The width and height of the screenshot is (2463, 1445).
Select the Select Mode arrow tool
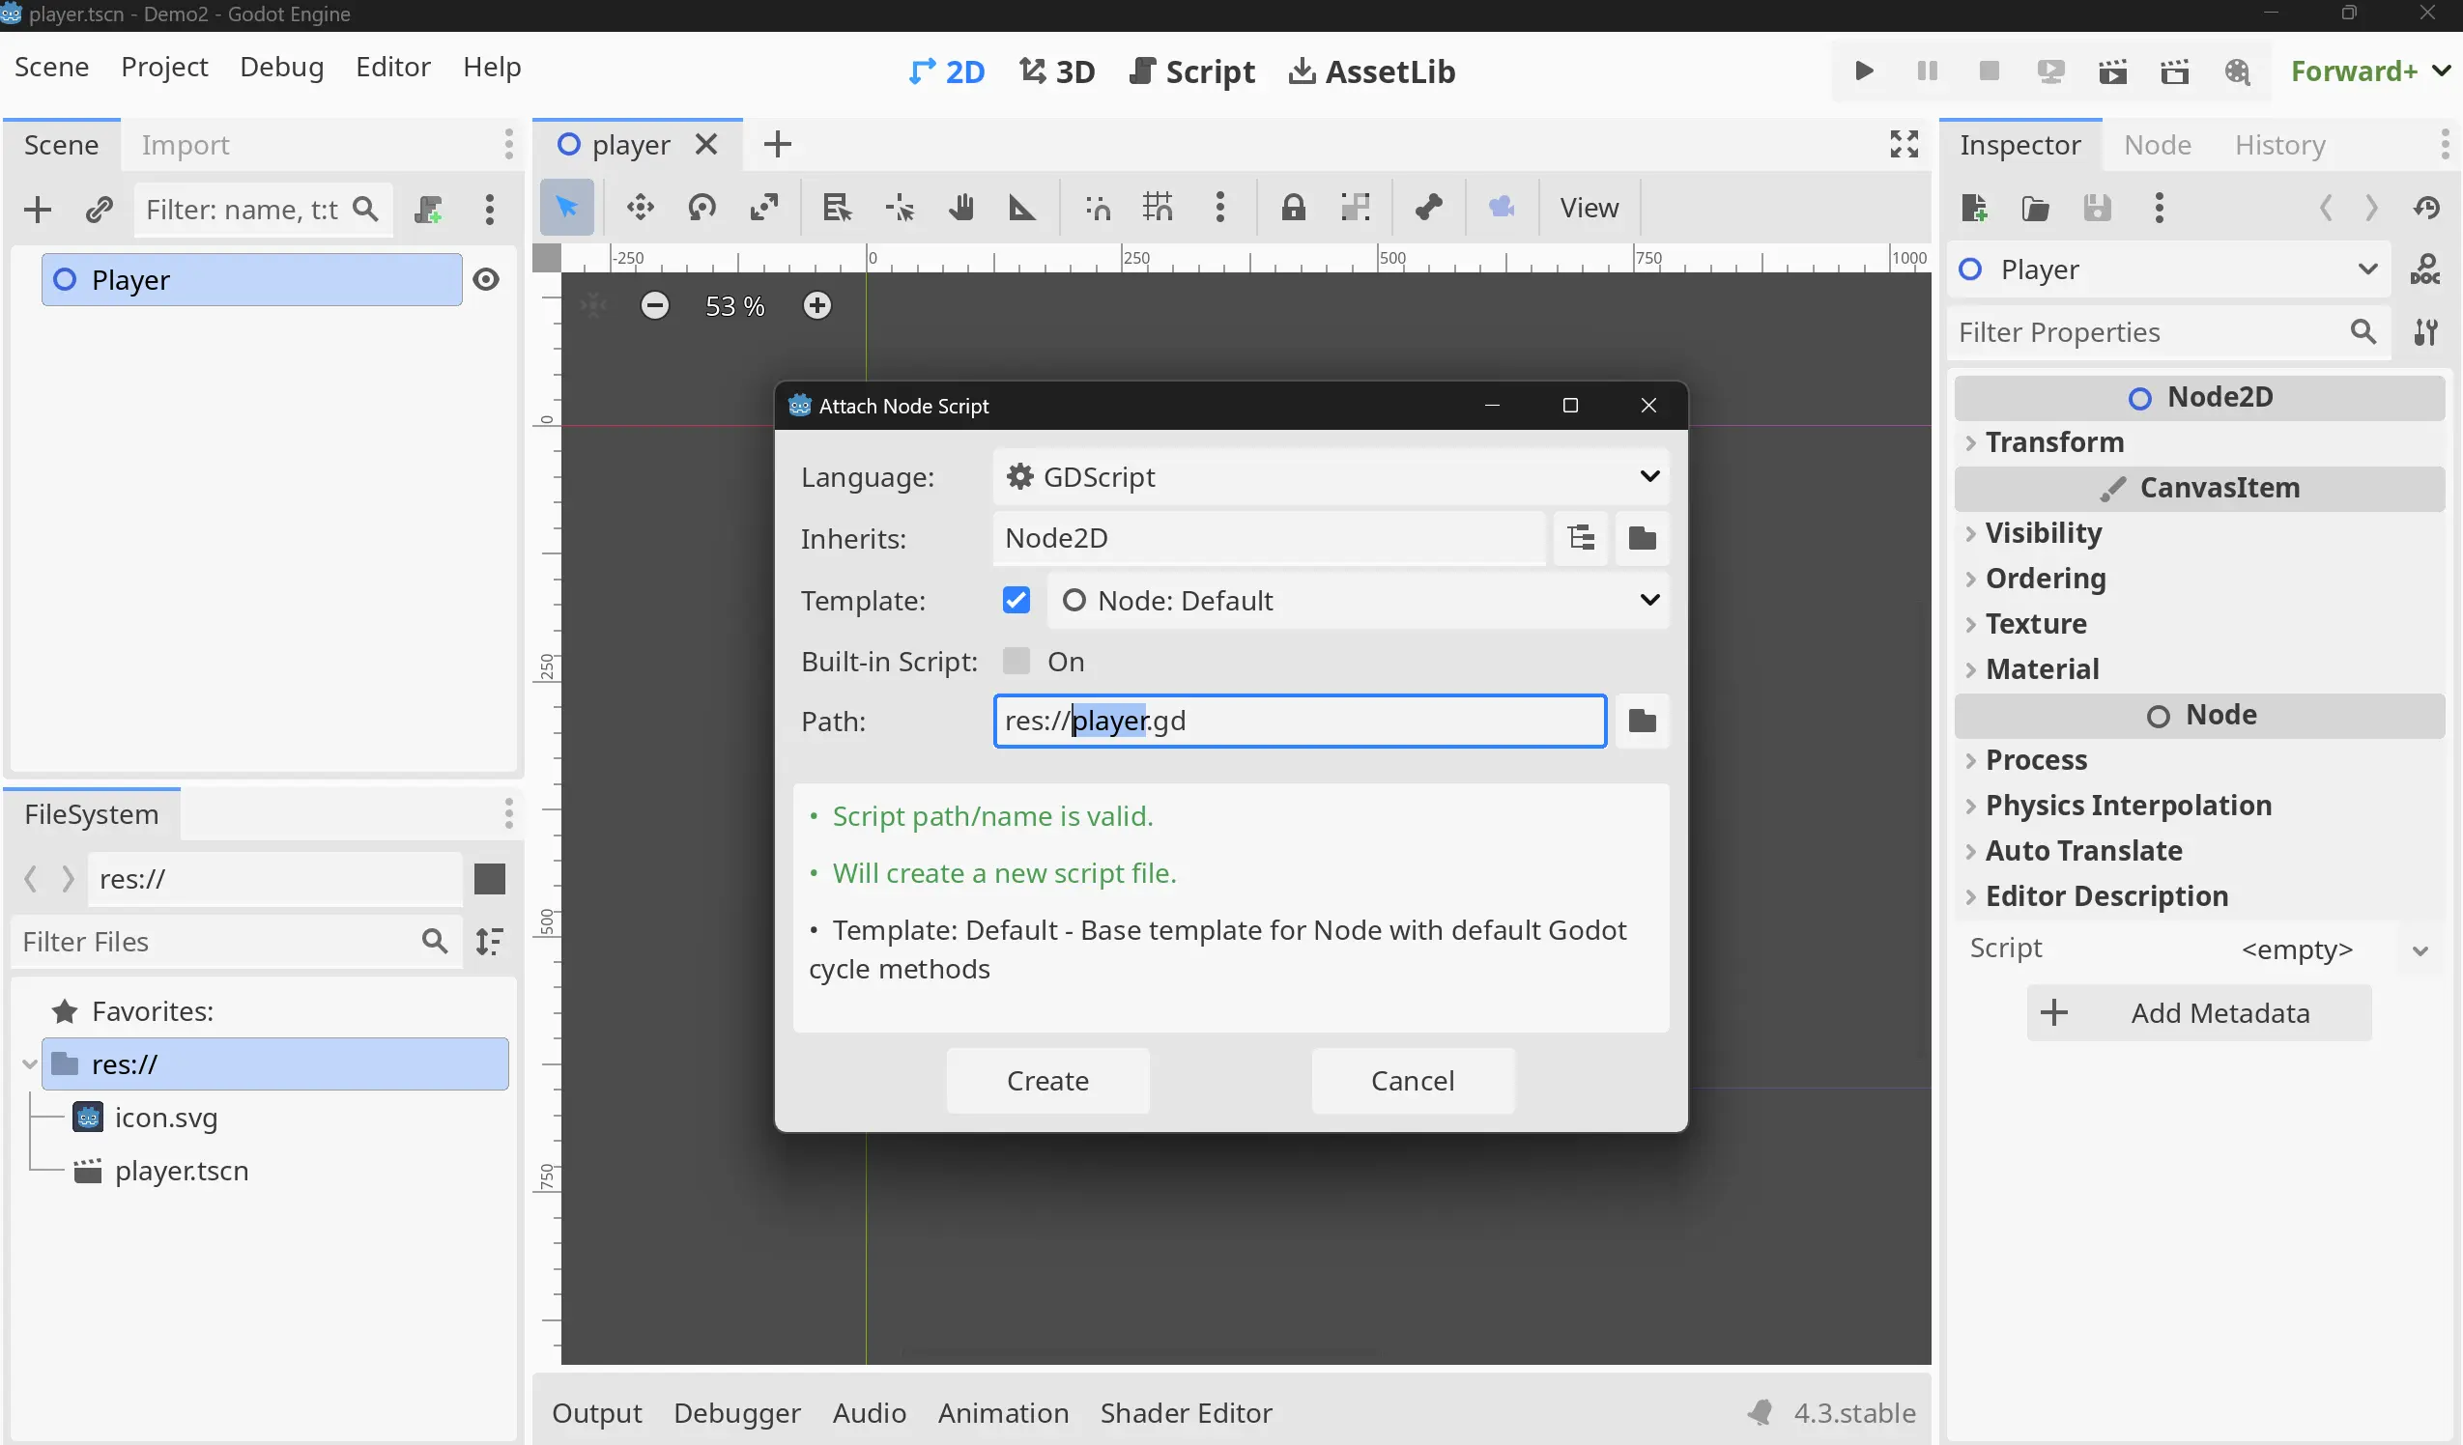pyautogui.click(x=567, y=207)
